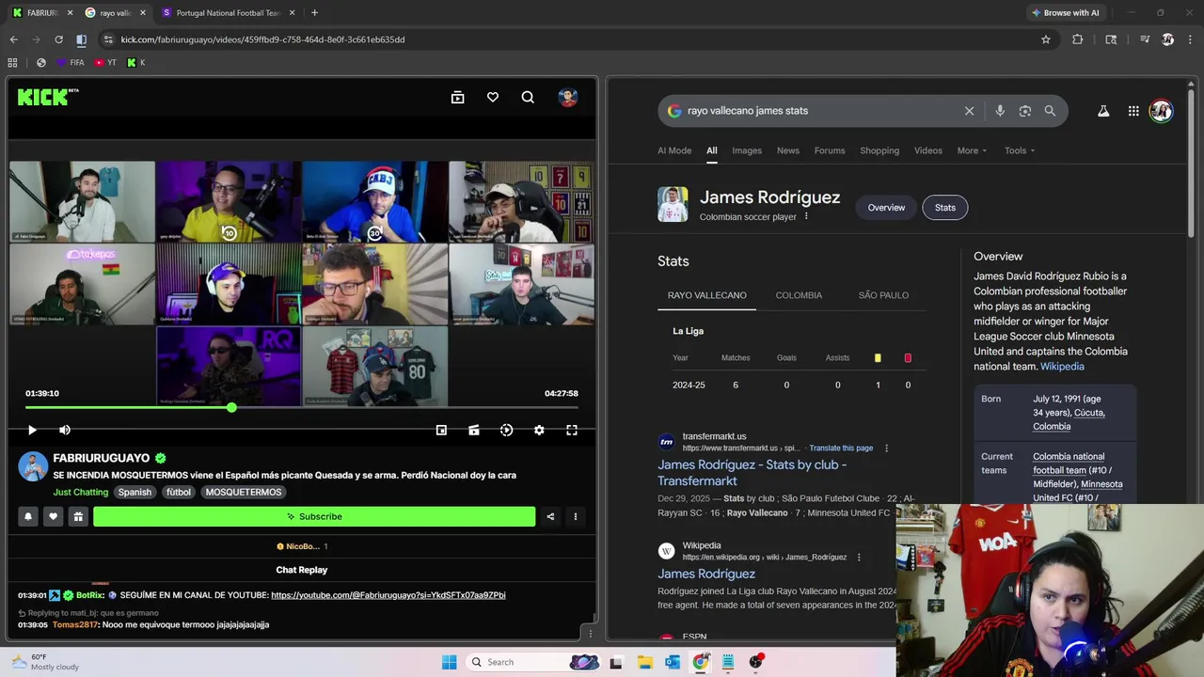This screenshot has width=1204, height=677.
Task: Switch to AI Mode search tab
Action: click(674, 150)
